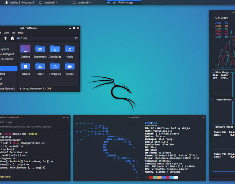Click the 'typeof module === object' code line in Mousepad
Screen dimensions: 235x184
19,134
